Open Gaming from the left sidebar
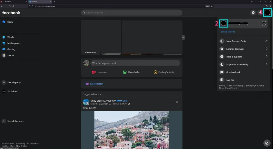 point(11,49)
